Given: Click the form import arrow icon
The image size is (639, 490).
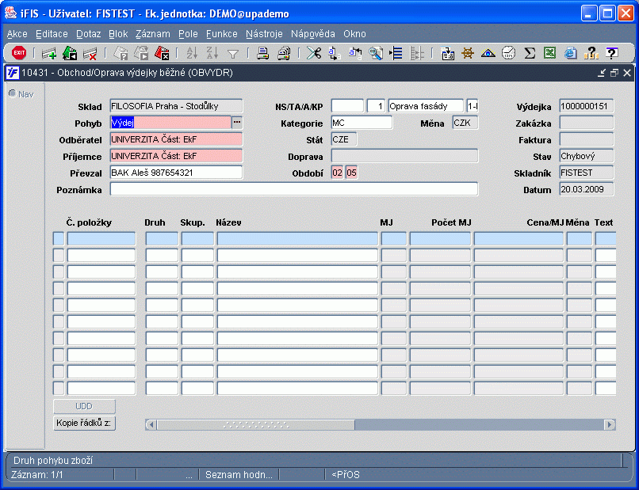Looking at the screenshot, I should [x=447, y=53].
